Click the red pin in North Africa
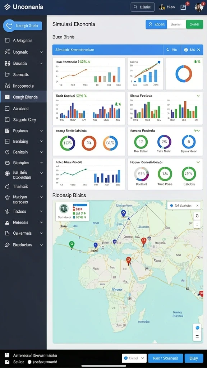The height and width of the screenshot is (368, 207). [128, 261]
